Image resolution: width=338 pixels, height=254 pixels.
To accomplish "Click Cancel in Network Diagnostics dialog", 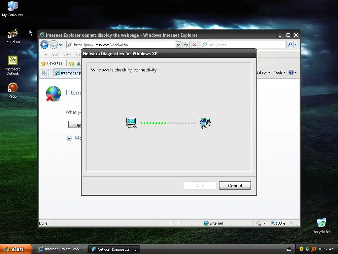I will (x=235, y=186).
